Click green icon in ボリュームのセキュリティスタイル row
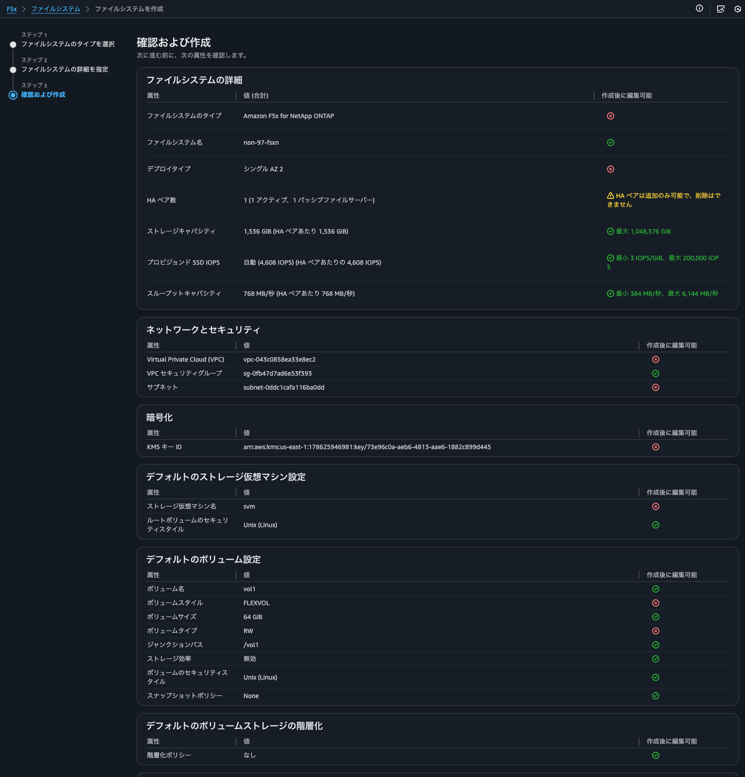 [x=656, y=677]
